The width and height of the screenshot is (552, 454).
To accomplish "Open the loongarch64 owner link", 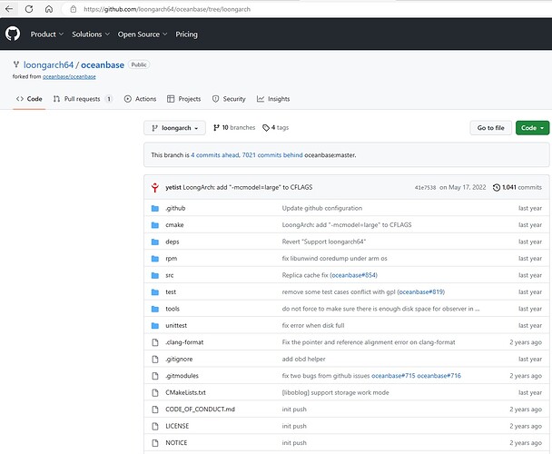I will pos(49,64).
